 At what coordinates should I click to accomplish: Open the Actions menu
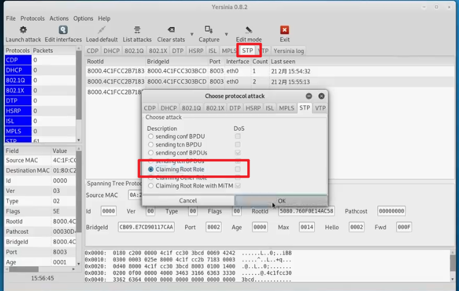point(59,18)
